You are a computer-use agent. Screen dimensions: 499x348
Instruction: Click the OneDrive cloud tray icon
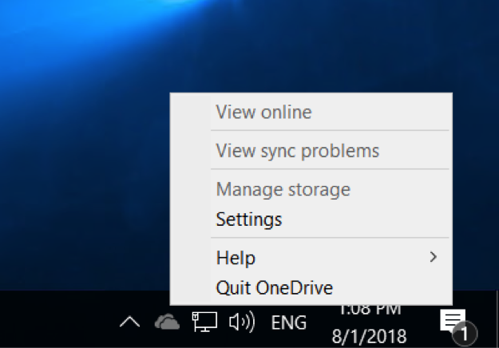167,322
